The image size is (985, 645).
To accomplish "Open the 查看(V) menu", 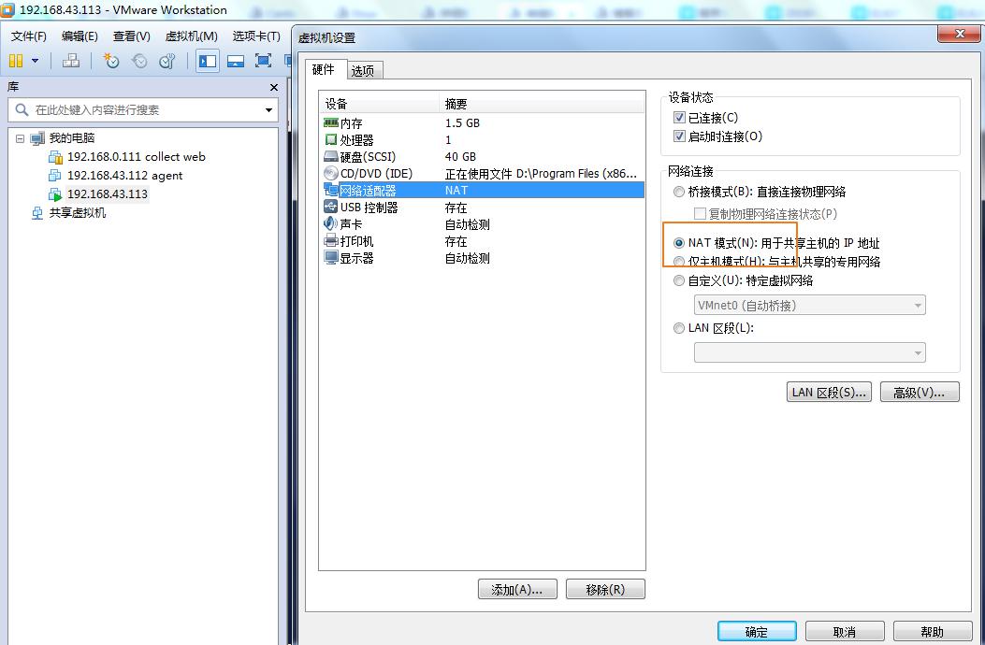I will click(131, 36).
